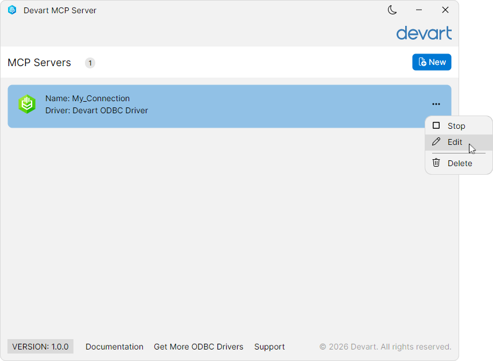Close the Devart MCP Server window

point(445,10)
